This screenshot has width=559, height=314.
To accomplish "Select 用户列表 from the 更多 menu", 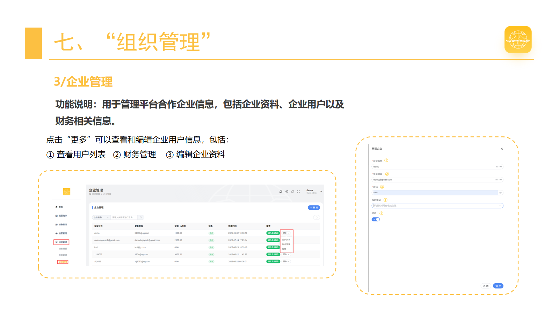I will [x=286, y=240].
